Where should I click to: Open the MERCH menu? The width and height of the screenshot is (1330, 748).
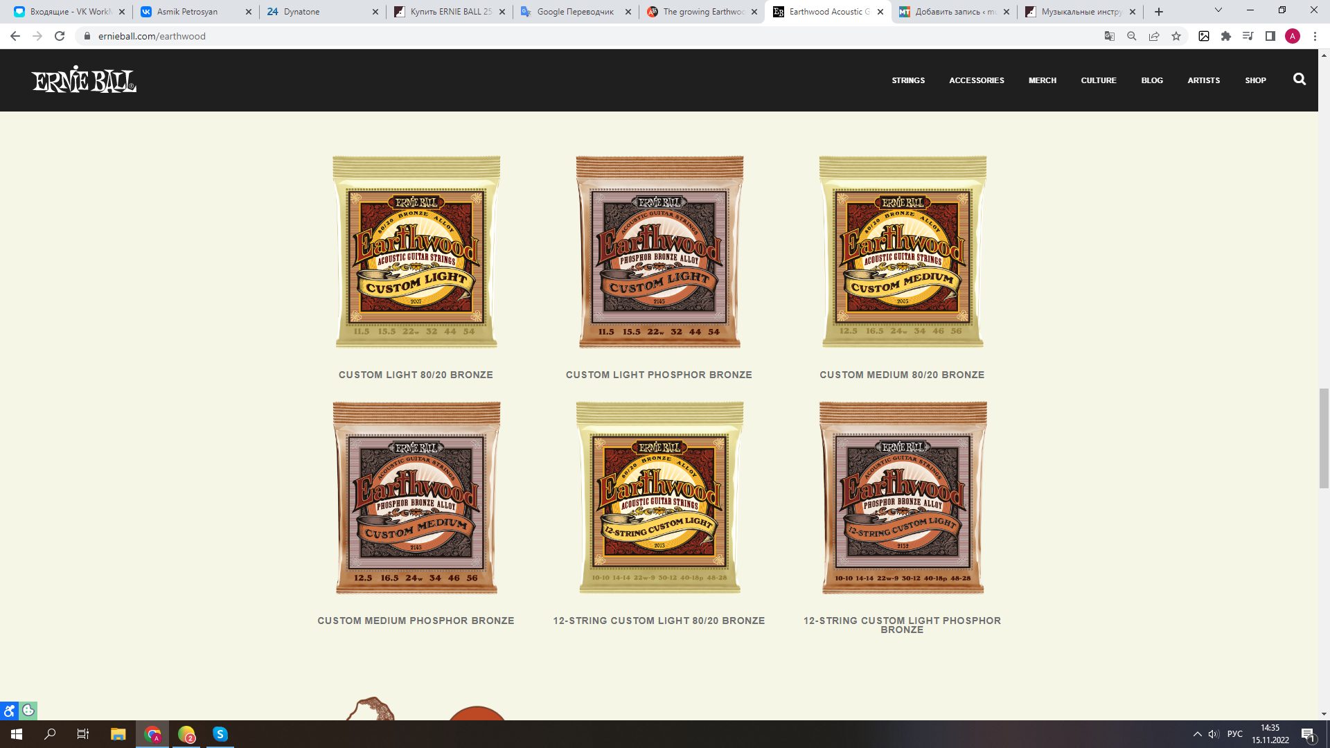[1043, 80]
